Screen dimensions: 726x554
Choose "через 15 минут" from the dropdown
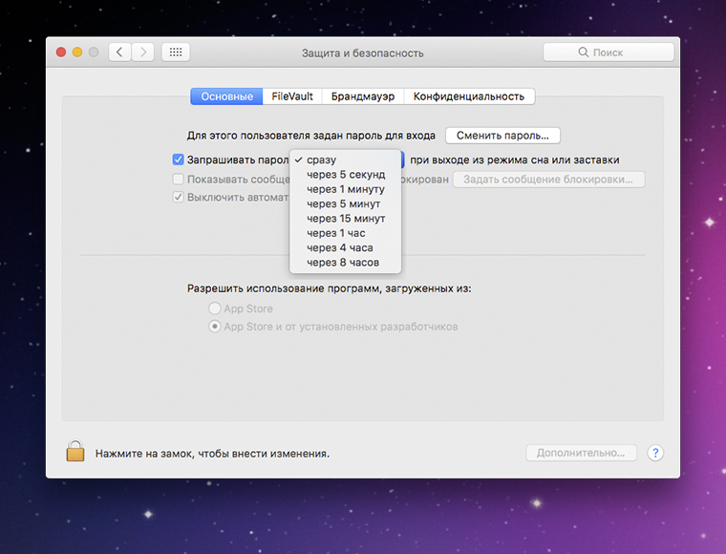tap(346, 219)
